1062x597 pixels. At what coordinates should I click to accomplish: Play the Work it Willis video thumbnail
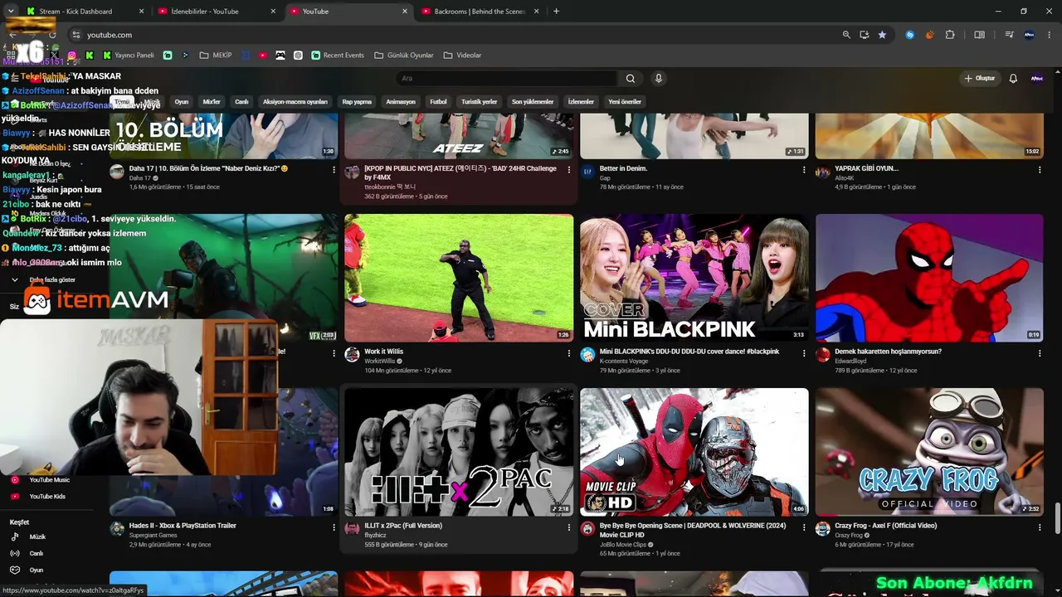(x=459, y=278)
